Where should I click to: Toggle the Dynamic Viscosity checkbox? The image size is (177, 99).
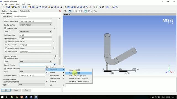pyautogui.click(x=5, y=58)
